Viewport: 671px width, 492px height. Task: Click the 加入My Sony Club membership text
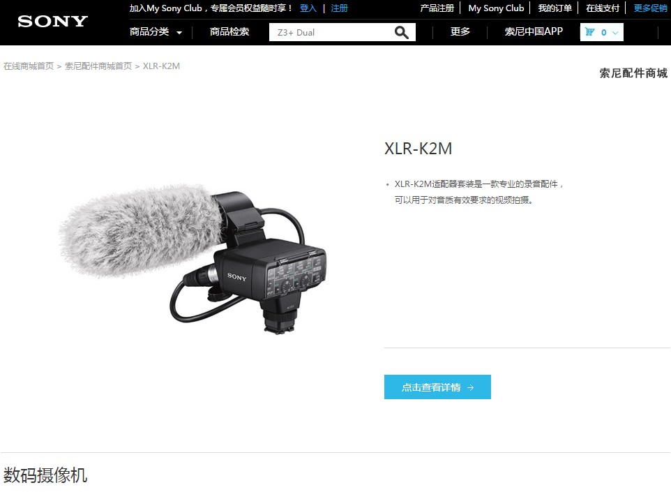point(211,8)
